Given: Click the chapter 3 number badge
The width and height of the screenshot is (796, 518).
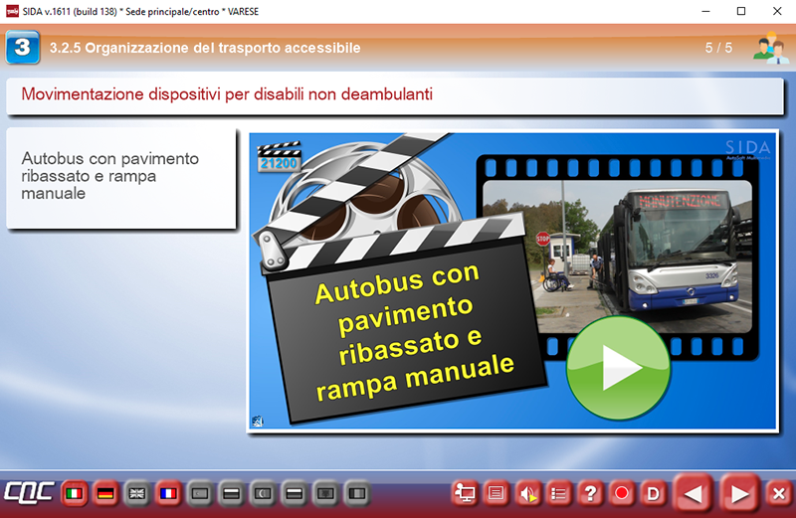Looking at the screenshot, I should pos(23,48).
